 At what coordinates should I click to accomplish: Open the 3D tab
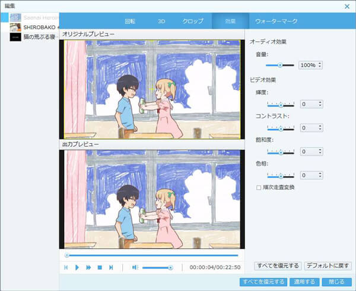[x=161, y=21]
